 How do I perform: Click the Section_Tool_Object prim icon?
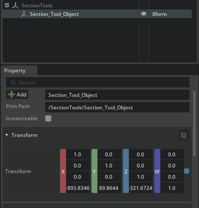[24, 14]
